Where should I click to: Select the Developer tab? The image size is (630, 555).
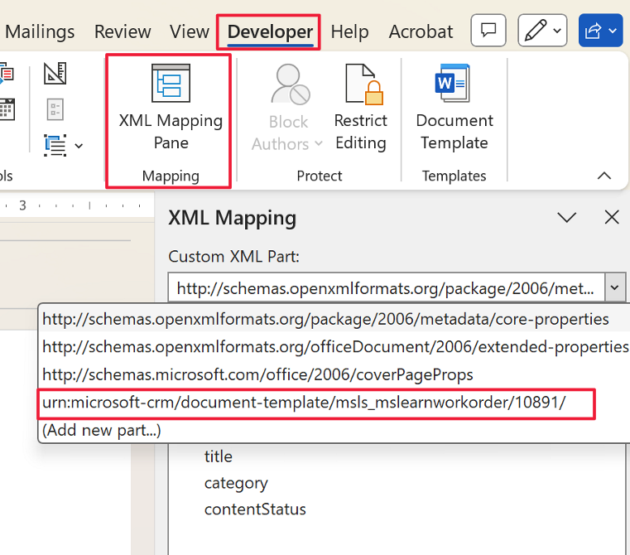270,31
